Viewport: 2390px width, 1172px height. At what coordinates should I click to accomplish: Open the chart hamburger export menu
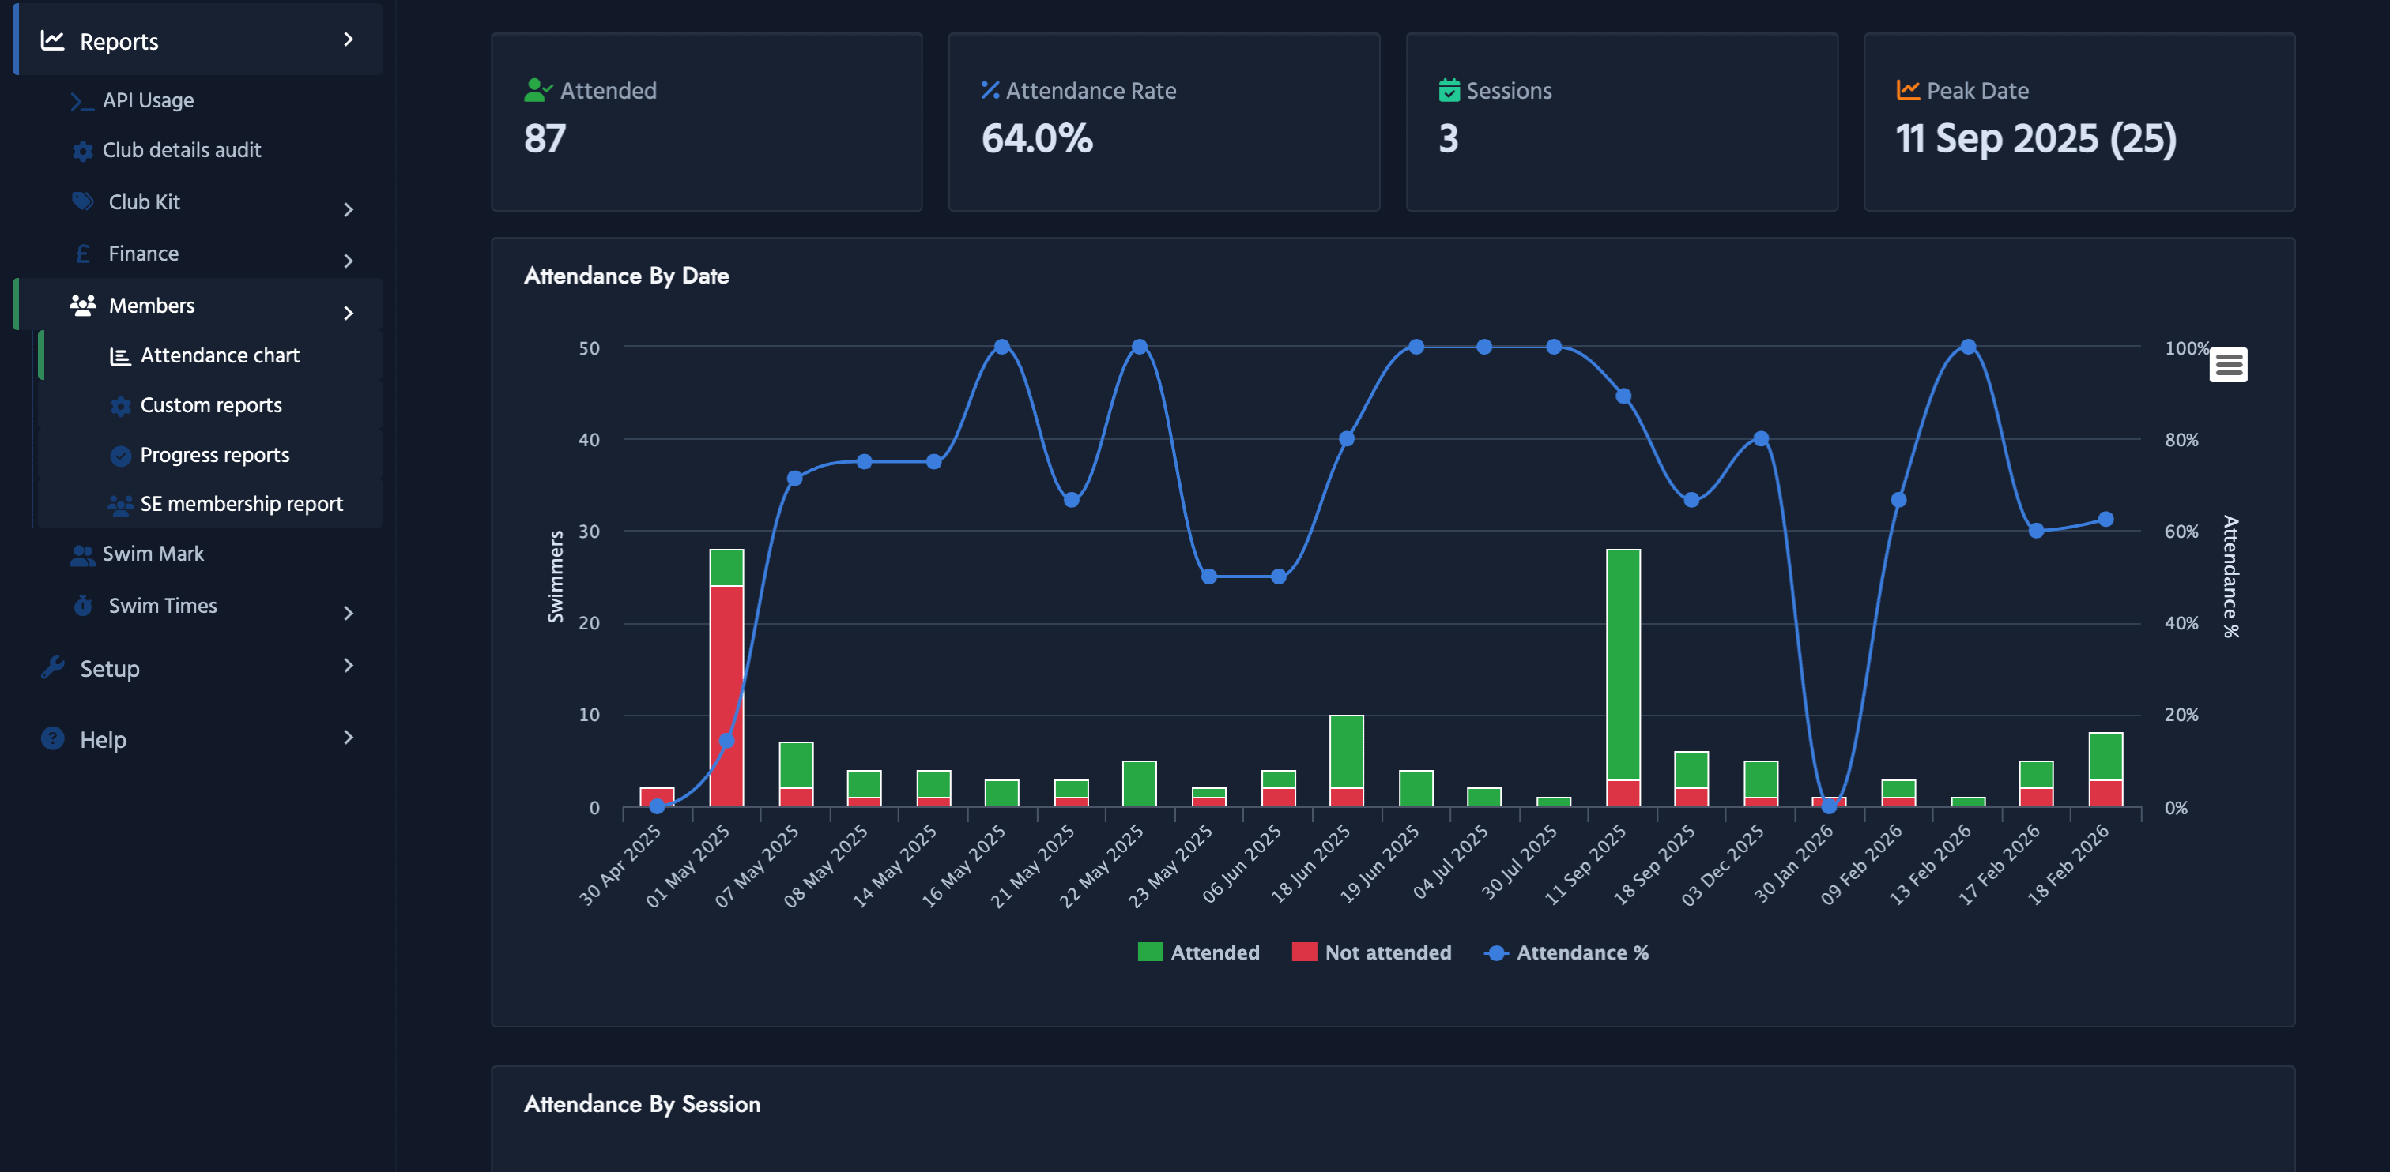pyautogui.click(x=2228, y=364)
